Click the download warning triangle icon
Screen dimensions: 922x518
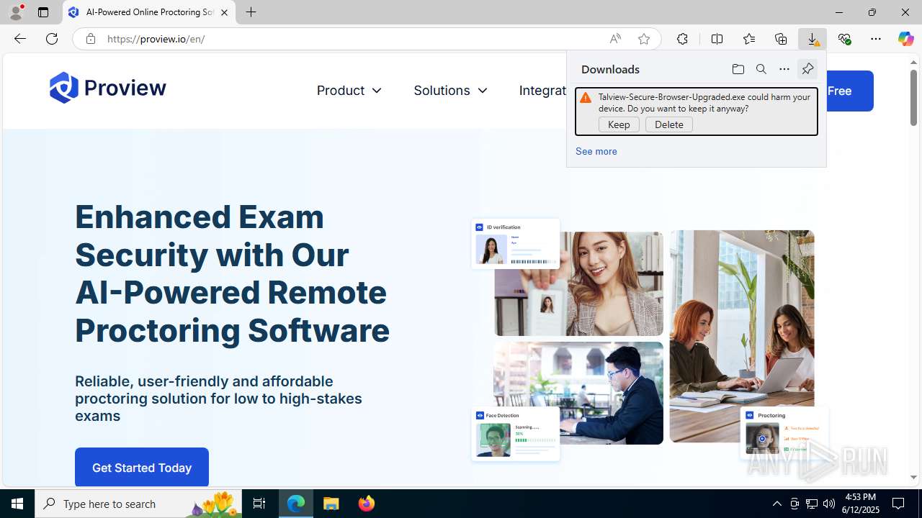click(x=586, y=98)
